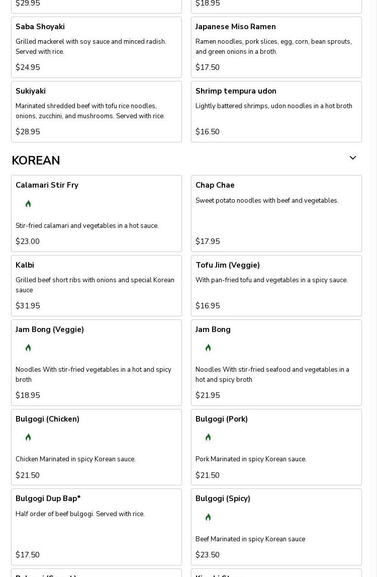Open Tofu Jim (Veggie) item
The width and height of the screenshot is (377, 577).
(276, 286)
